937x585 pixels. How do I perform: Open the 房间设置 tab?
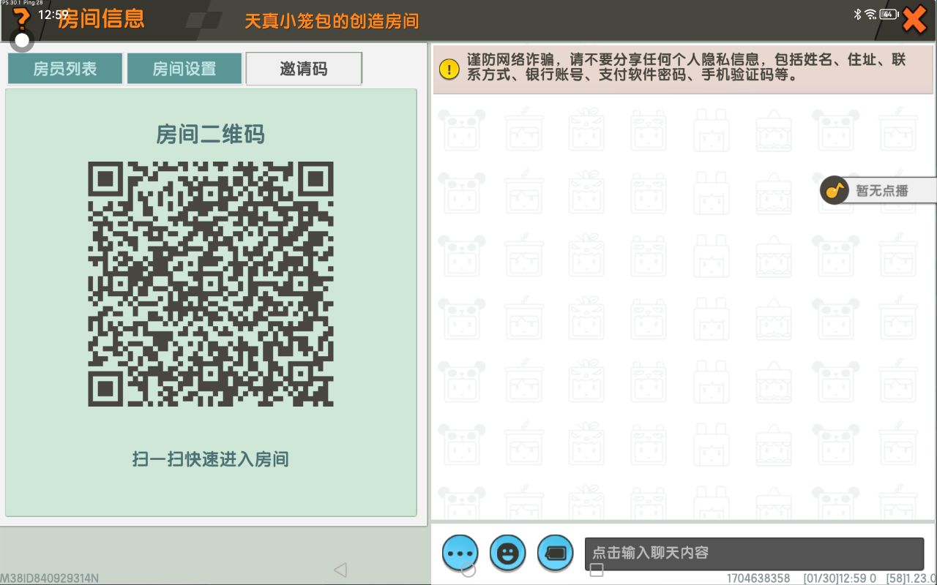(x=184, y=69)
